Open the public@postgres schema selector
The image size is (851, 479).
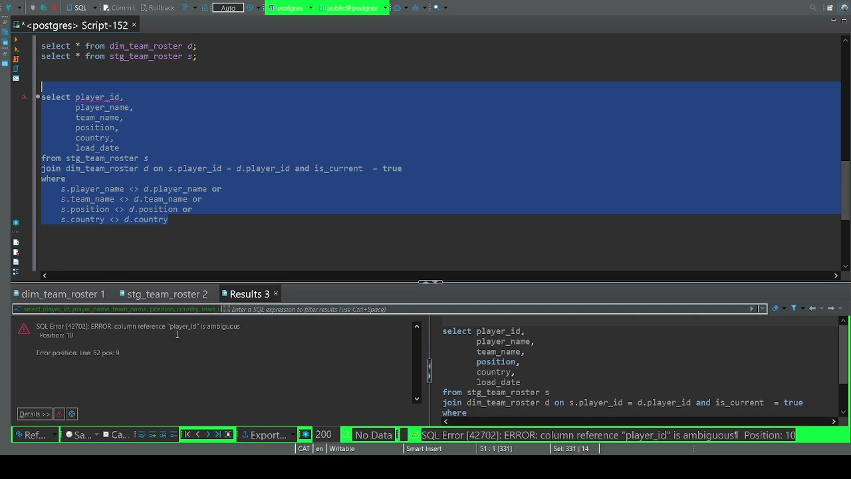point(353,7)
